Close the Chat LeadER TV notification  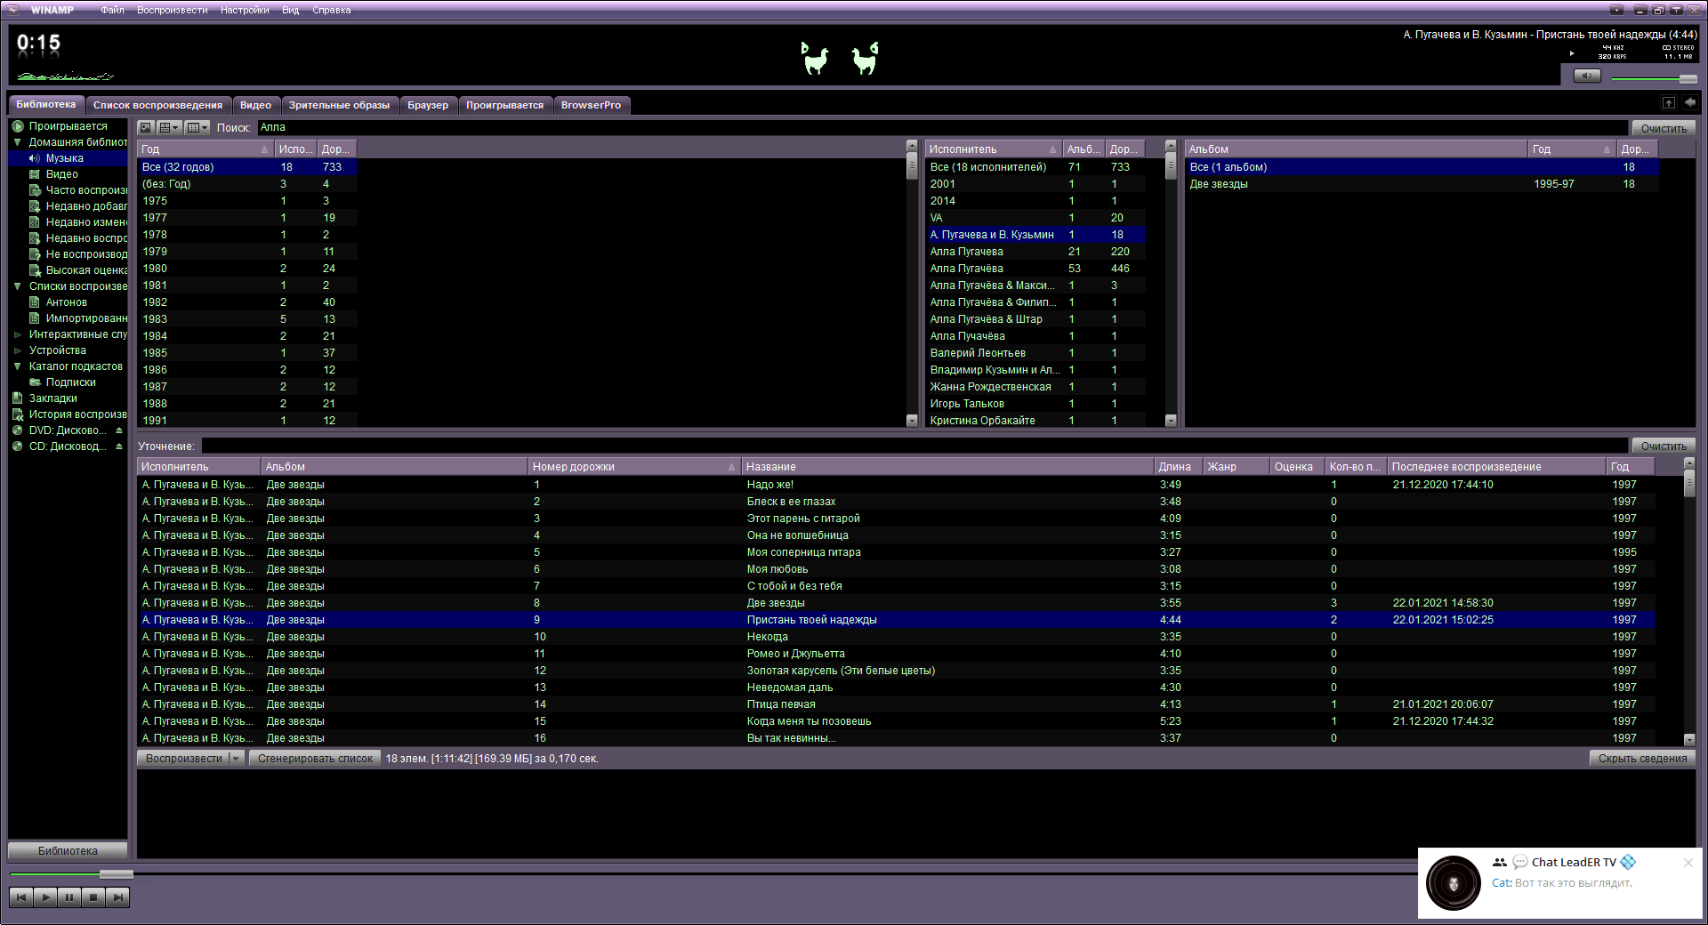pyautogui.click(x=1688, y=863)
